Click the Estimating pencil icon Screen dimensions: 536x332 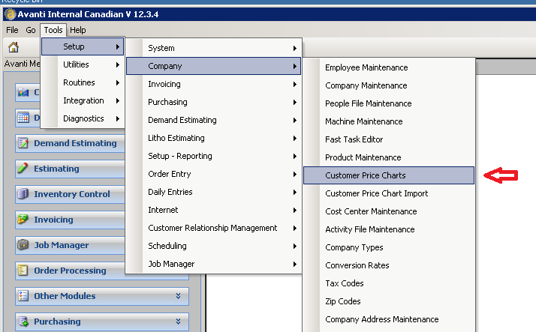tap(23, 168)
